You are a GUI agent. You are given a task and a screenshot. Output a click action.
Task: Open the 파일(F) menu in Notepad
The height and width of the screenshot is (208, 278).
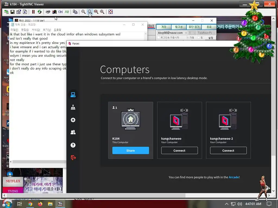pos(14,30)
